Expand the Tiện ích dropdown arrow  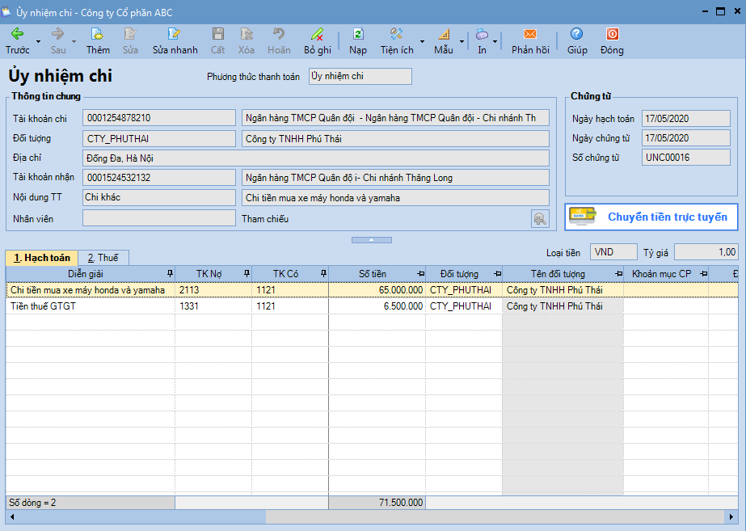click(x=422, y=41)
